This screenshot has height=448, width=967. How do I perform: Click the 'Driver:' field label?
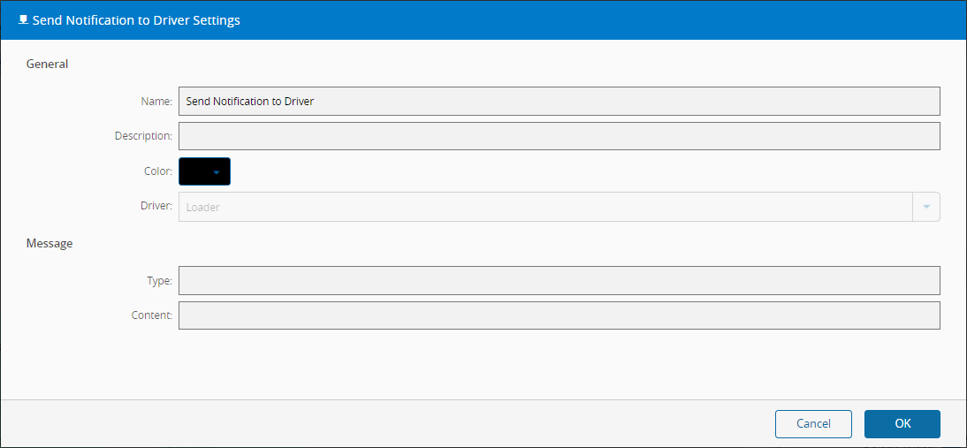[x=156, y=207]
